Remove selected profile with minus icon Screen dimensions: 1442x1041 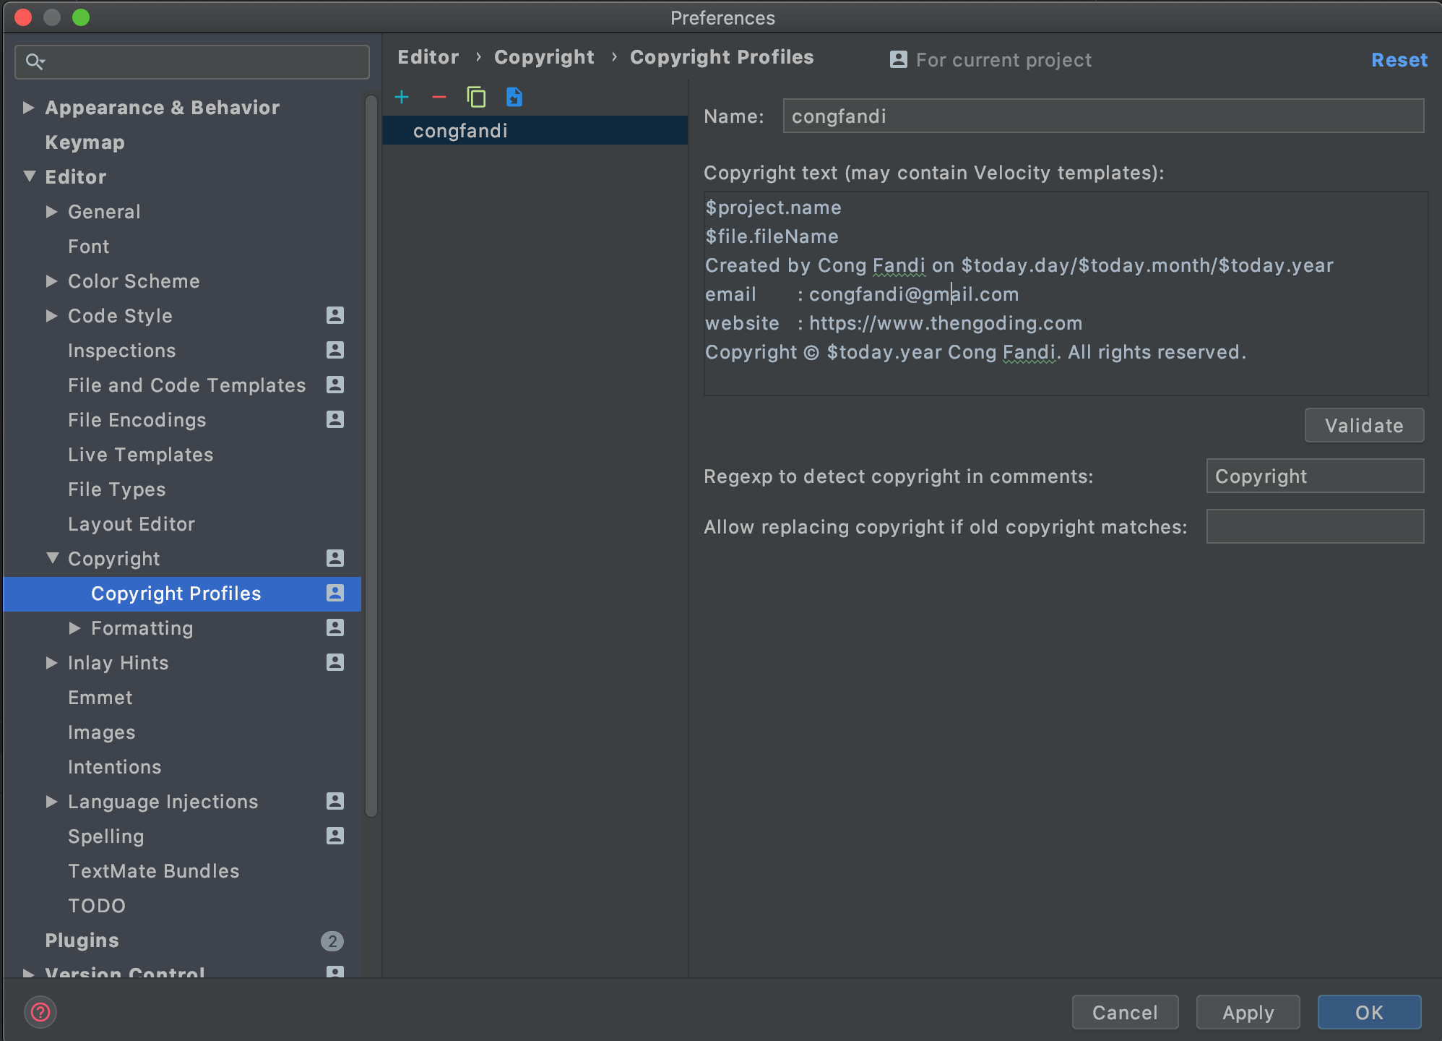point(439,97)
